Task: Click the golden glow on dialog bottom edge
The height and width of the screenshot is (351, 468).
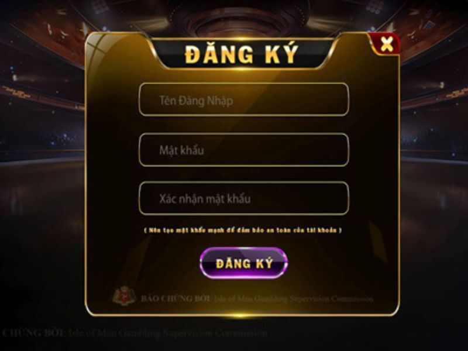Action: (241, 315)
